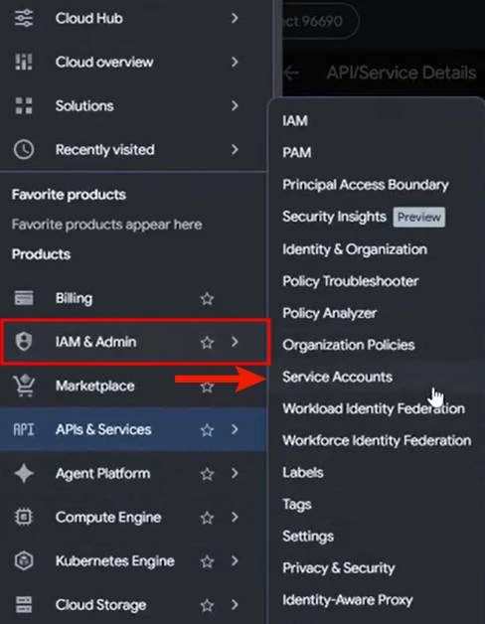Open the Solutions menu label
This screenshot has height=624, width=485.
tap(84, 106)
